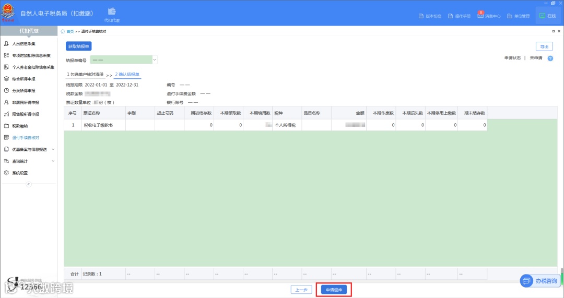Viewport: 564px width, 298px height.
Task: Click the blue help question mark icon
Action: (550, 58)
